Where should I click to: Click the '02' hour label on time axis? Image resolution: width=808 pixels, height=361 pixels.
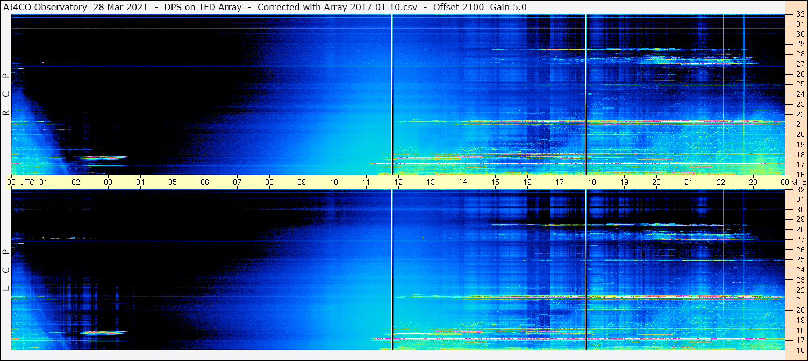coord(76,182)
